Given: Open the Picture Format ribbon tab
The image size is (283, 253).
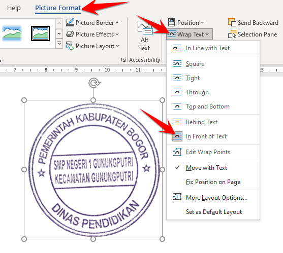Looking at the screenshot, I should pos(58,8).
